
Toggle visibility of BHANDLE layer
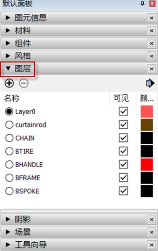pyautogui.click(x=123, y=164)
